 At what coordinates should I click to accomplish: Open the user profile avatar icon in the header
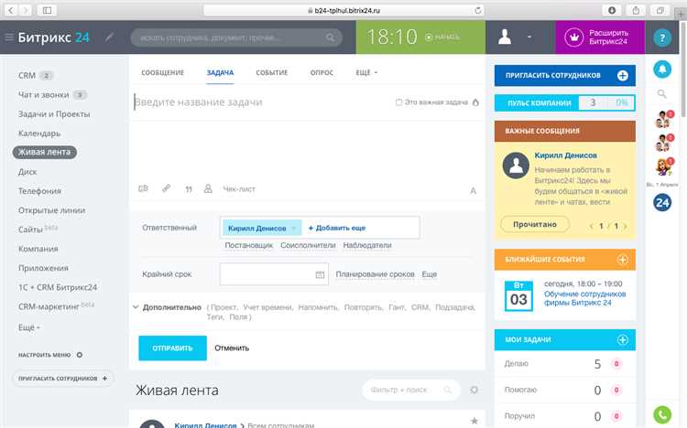coord(505,37)
